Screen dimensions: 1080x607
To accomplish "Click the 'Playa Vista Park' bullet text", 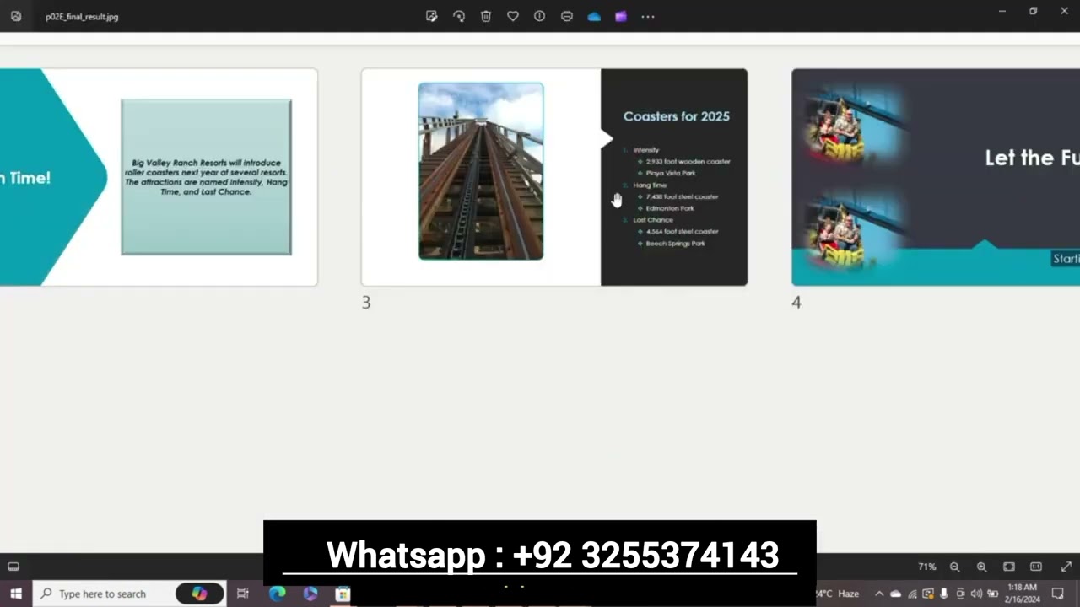I will [671, 173].
